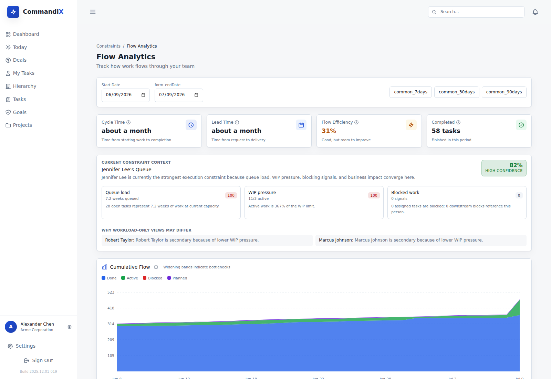Click the Tasks label in the sidebar
Image resolution: width=551 pixels, height=379 pixels.
(19, 99)
